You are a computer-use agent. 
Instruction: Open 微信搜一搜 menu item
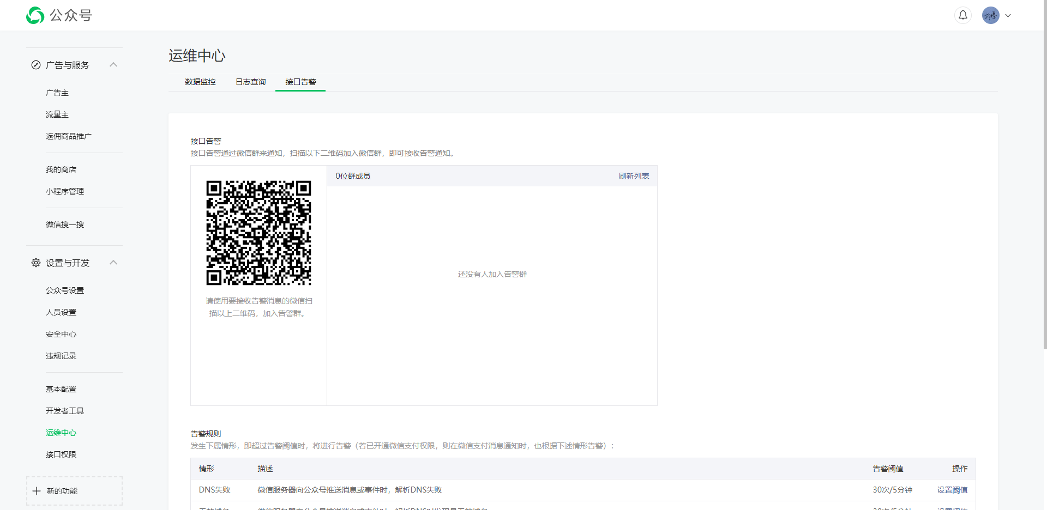[65, 224]
